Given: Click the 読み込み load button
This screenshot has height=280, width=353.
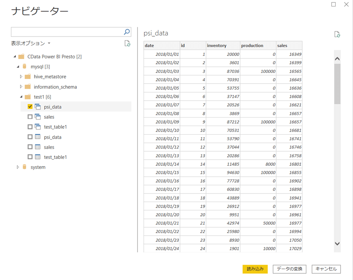Looking at the screenshot, I should [x=255, y=269].
